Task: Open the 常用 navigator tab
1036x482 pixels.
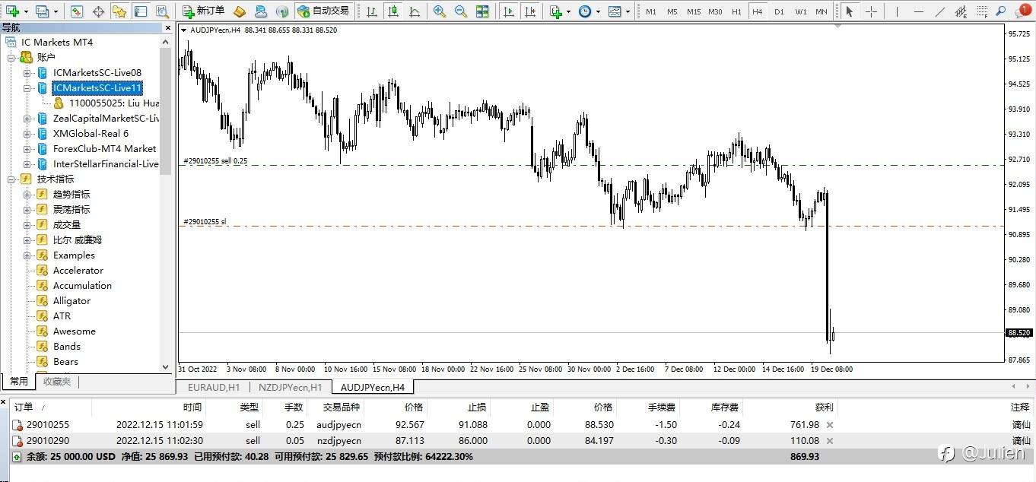Action: [19, 382]
